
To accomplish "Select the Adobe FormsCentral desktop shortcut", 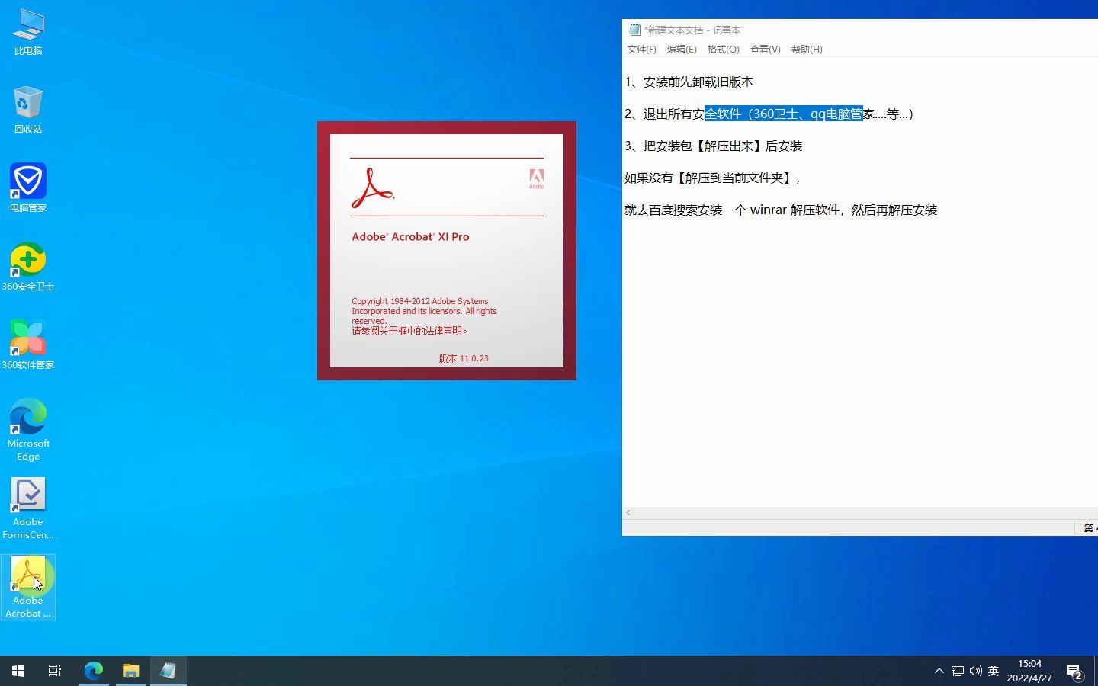I will 28,508.
